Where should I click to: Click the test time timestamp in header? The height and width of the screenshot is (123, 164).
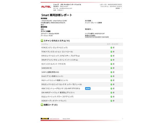pyautogui.click(x=116, y=6)
